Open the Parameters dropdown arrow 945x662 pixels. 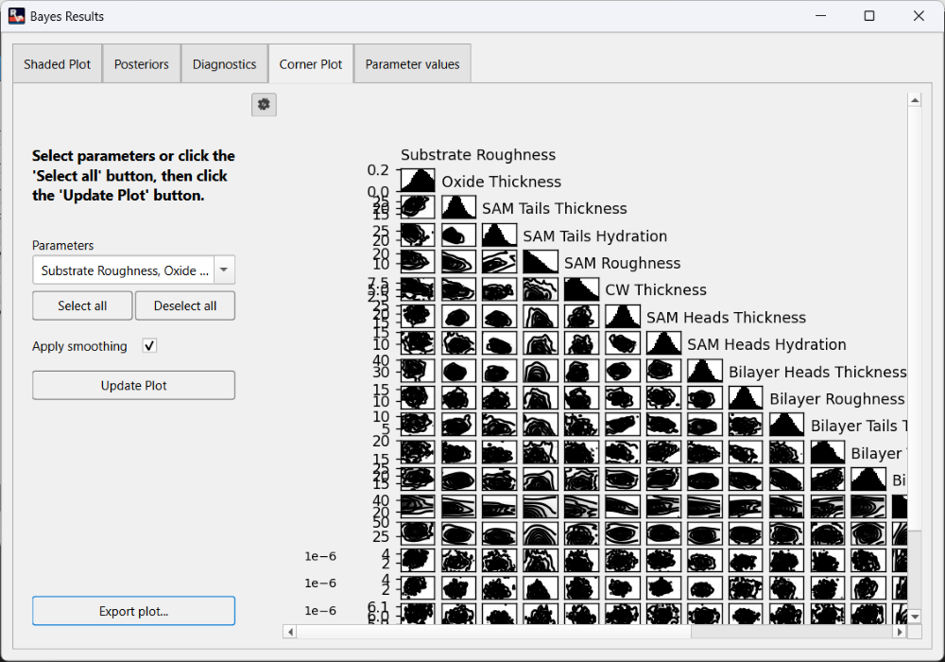click(x=224, y=270)
